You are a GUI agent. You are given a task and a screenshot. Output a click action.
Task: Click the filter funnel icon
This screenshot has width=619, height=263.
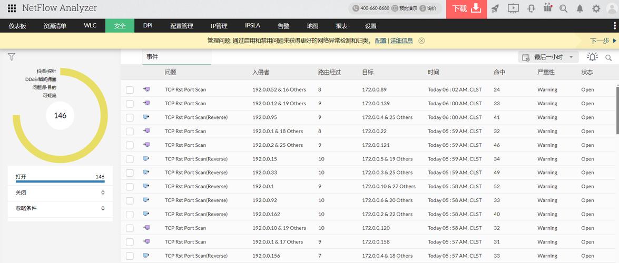(11, 57)
